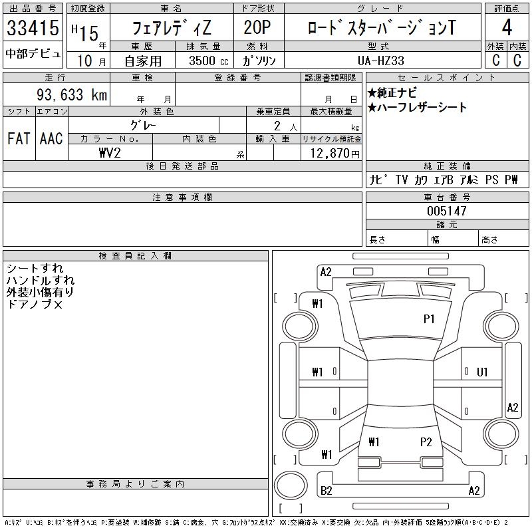The image size is (532, 532).
Task: Click the U1 dent mark on the door
Action: pyautogui.click(x=483, y=372)
